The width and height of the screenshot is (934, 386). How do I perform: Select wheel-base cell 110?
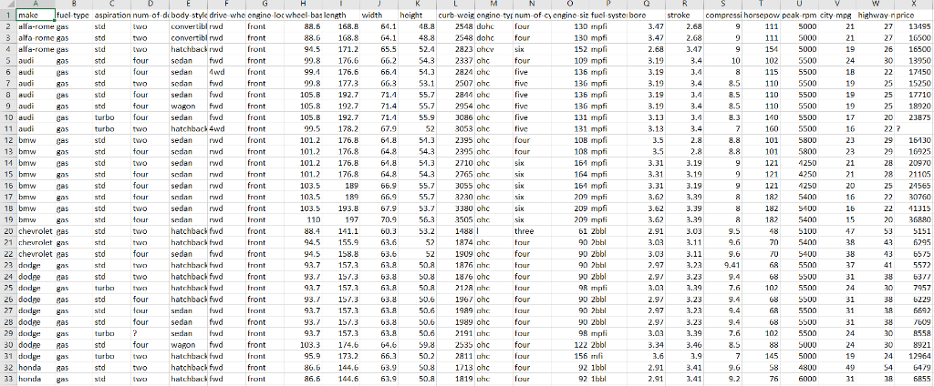[303, 220]
